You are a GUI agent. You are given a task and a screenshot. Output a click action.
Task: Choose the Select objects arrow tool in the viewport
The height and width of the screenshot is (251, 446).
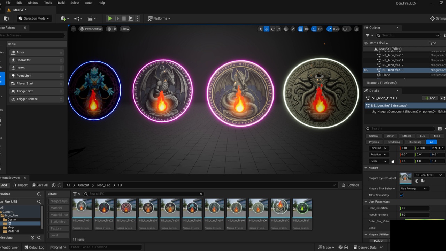tap(261, 29)
